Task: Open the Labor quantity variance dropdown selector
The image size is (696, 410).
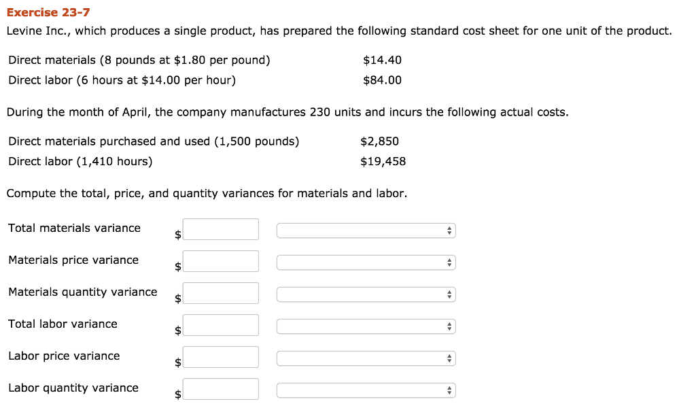Action: [x=360, y=390]
